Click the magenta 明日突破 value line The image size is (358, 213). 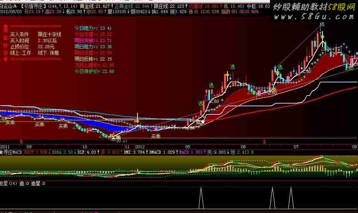93,40
